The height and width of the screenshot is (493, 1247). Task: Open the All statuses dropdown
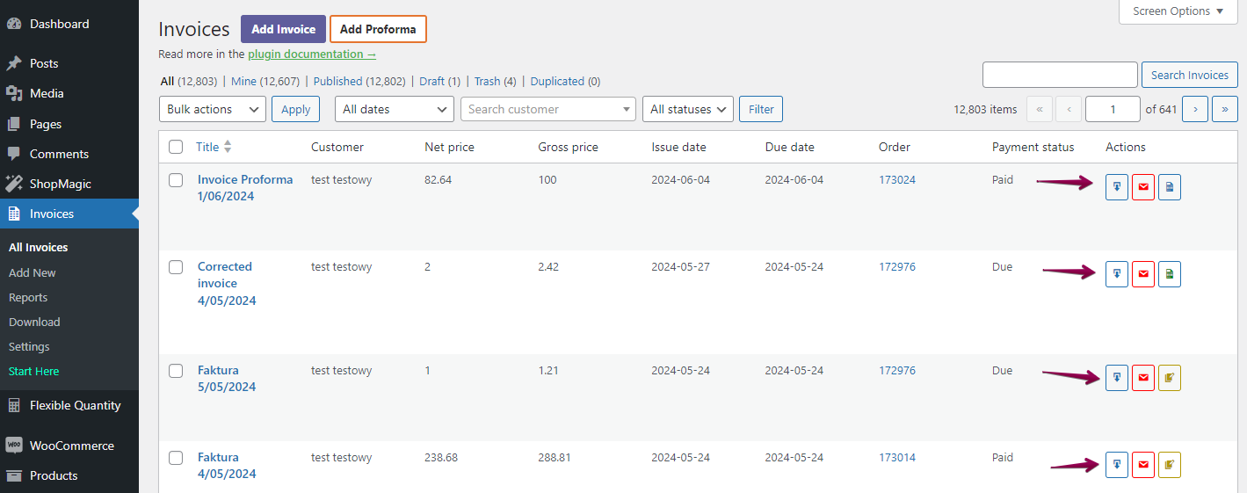pos(688,109)
